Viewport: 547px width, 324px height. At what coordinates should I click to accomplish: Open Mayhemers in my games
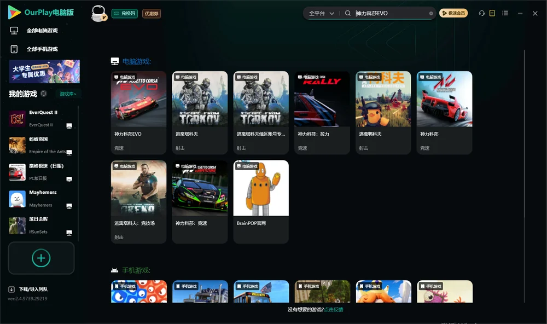click(x=41, y=199)
